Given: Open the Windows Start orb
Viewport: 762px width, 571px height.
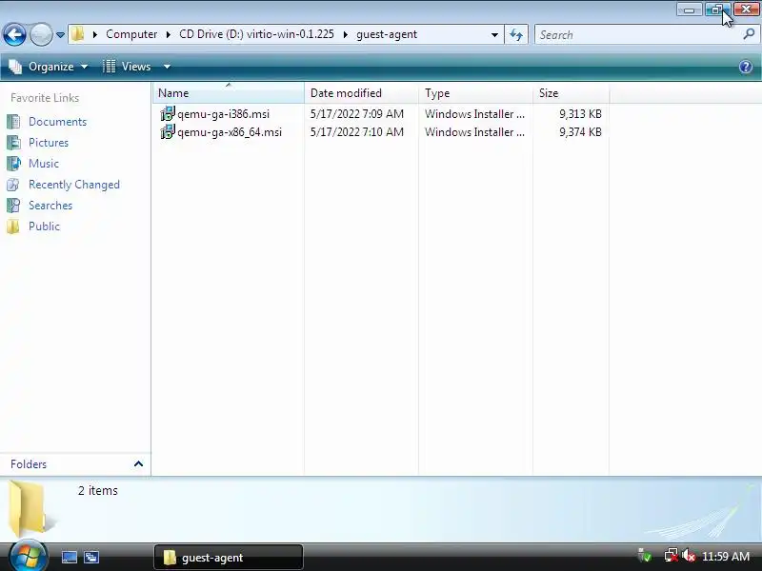Looking at the screenshot, I should (x=28, y=557).
